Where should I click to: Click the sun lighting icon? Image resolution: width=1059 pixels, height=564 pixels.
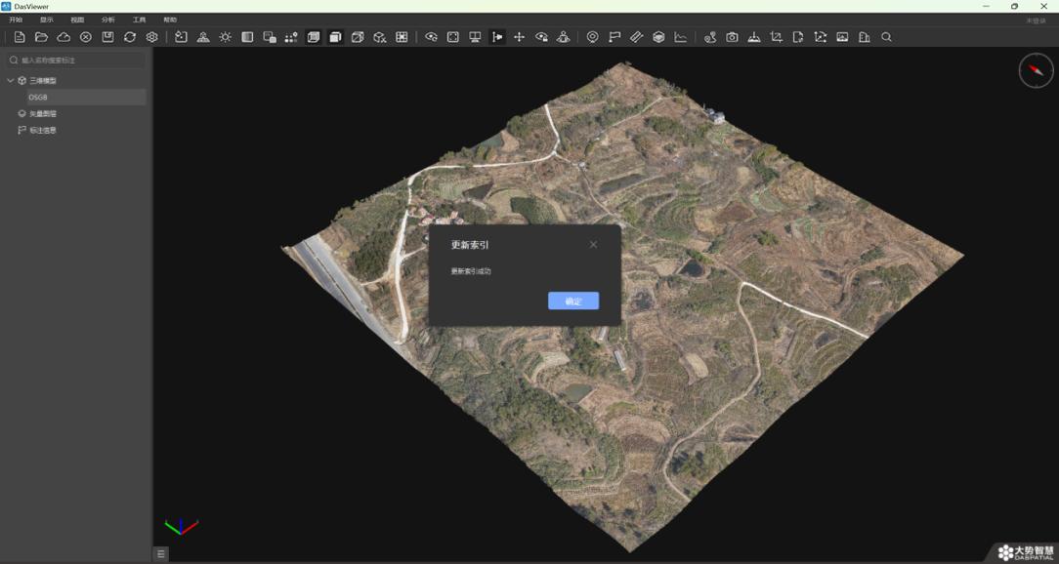[x=226, y=37]
